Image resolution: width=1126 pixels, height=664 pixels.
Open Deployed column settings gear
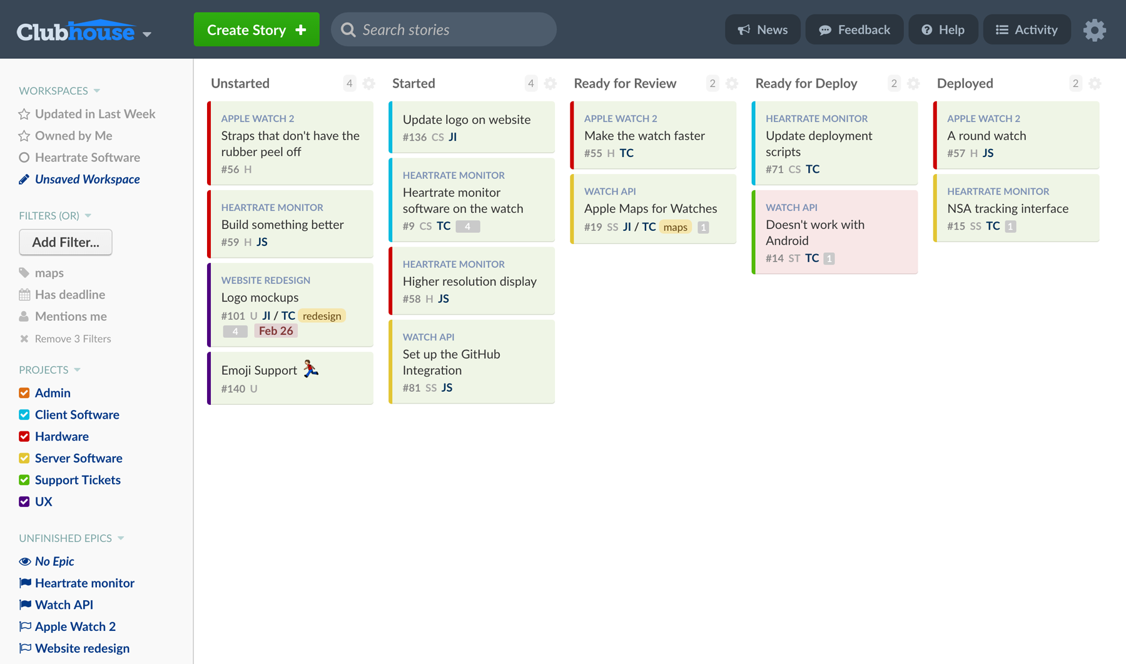tap(1095, 83)
